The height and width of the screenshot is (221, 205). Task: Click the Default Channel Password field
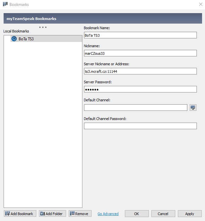coord(140,126)
